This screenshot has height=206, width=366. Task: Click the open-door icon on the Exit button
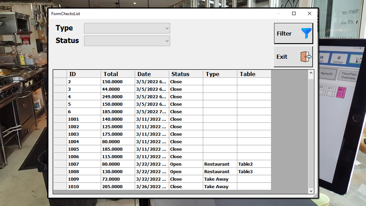306,57
